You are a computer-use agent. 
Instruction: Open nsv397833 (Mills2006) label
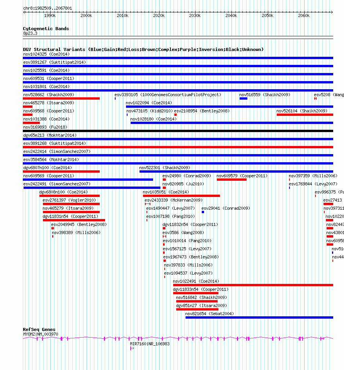click(x=188, y=265)
